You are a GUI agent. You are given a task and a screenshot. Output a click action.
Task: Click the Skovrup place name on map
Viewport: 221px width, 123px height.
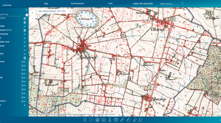coord(159,99)
